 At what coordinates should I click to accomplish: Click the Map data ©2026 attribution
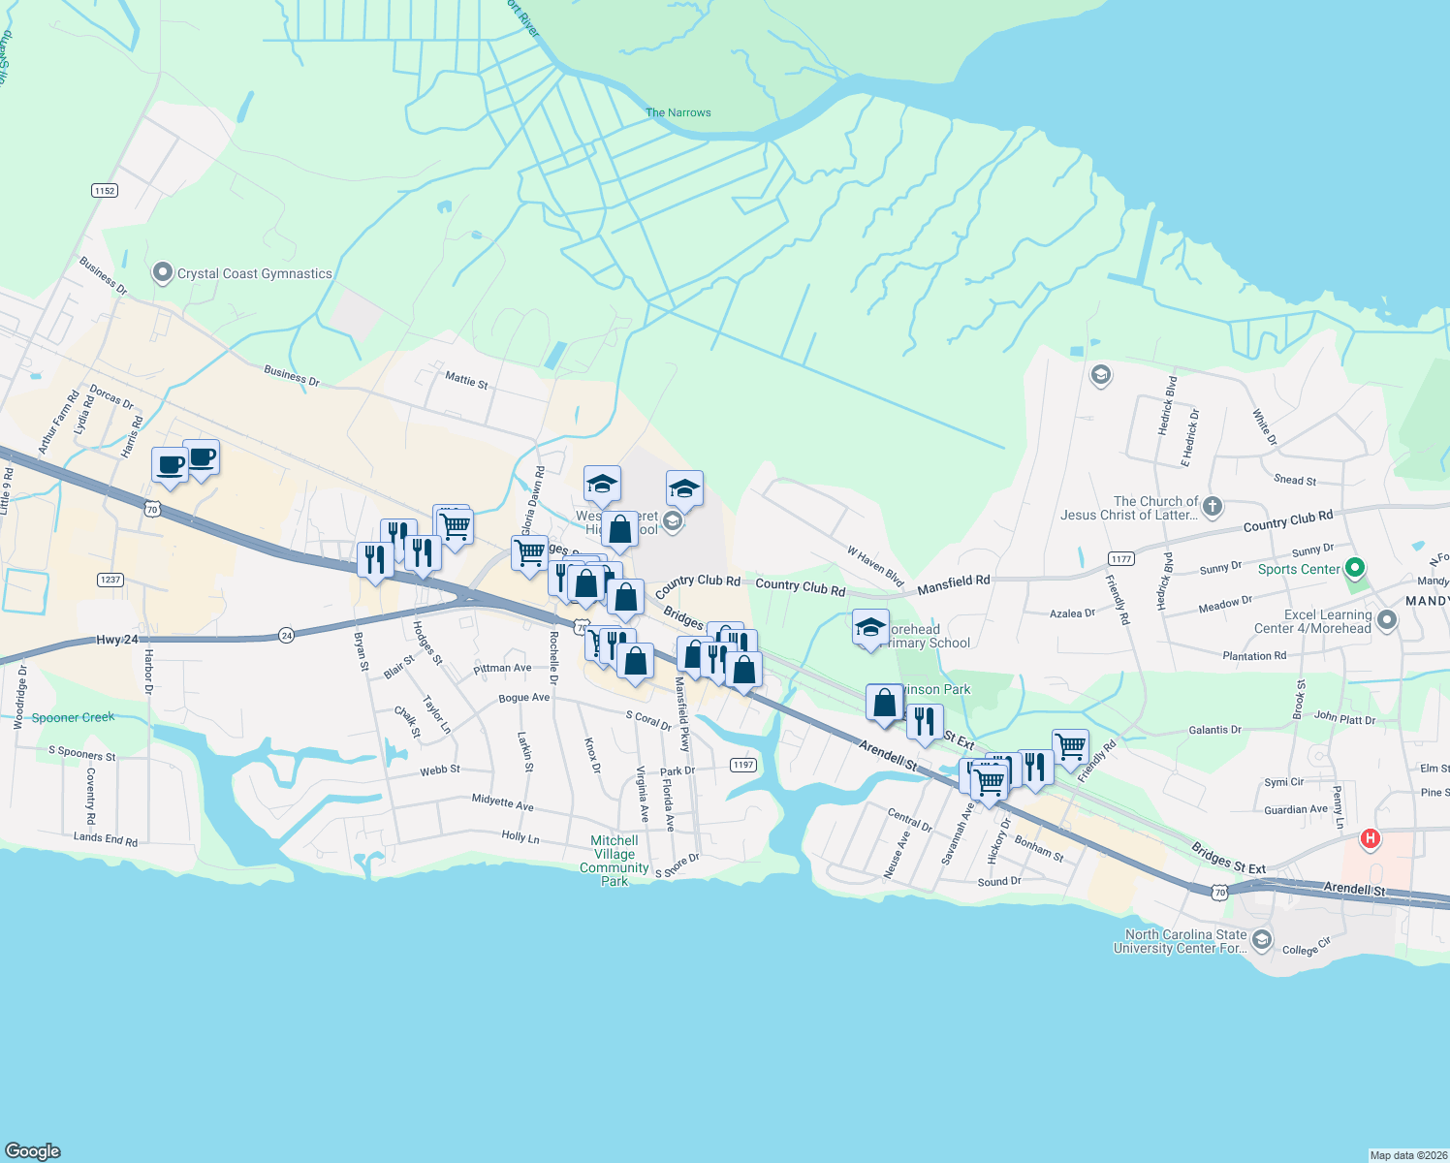[x=1408, y=1155]
